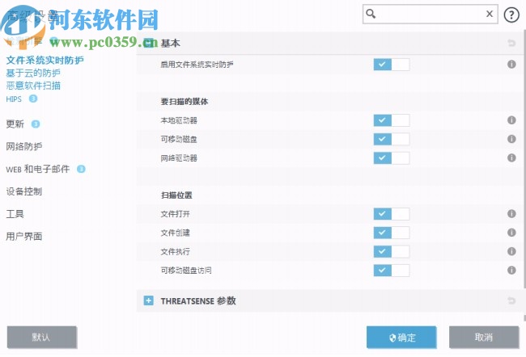Open info icon for 文件执行
Viewport: 526px width, 357px height.
(511, 251)
